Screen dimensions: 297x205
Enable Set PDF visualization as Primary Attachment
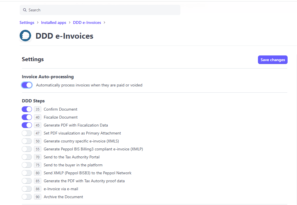pyautogui.click(x=27, y=133)
